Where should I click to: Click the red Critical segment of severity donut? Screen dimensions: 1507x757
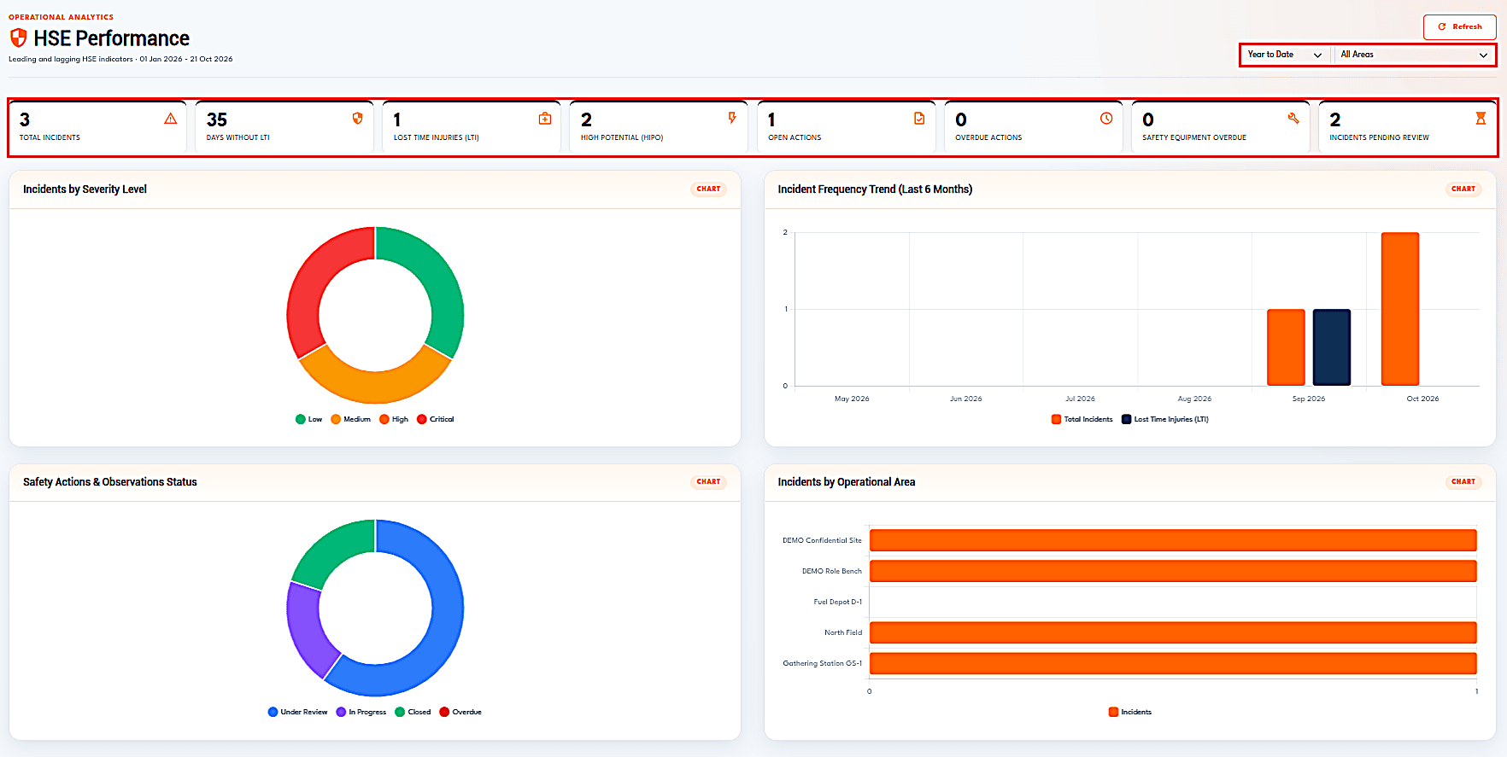pyautogui.click(x=312, y=277)
